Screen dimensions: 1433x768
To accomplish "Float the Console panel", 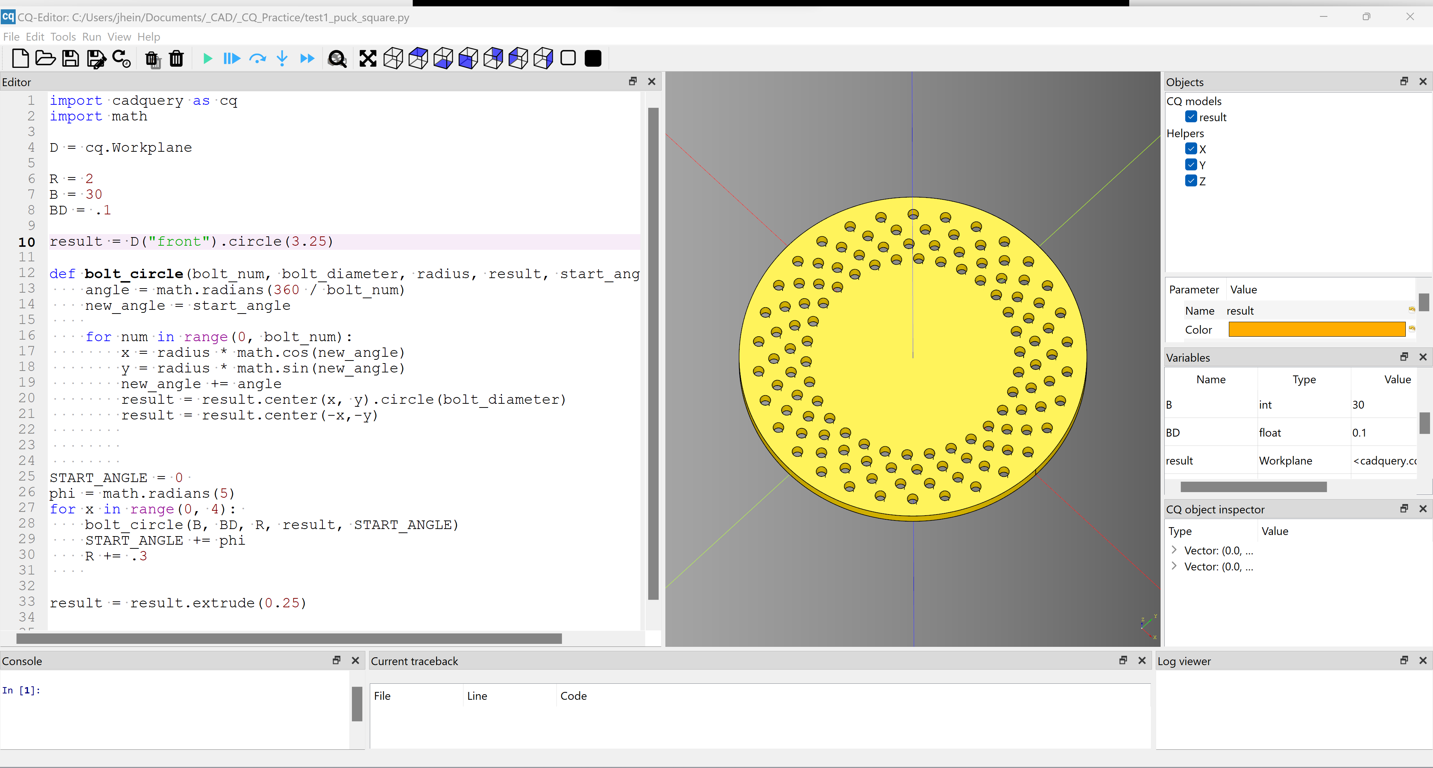I will (337, 660).
